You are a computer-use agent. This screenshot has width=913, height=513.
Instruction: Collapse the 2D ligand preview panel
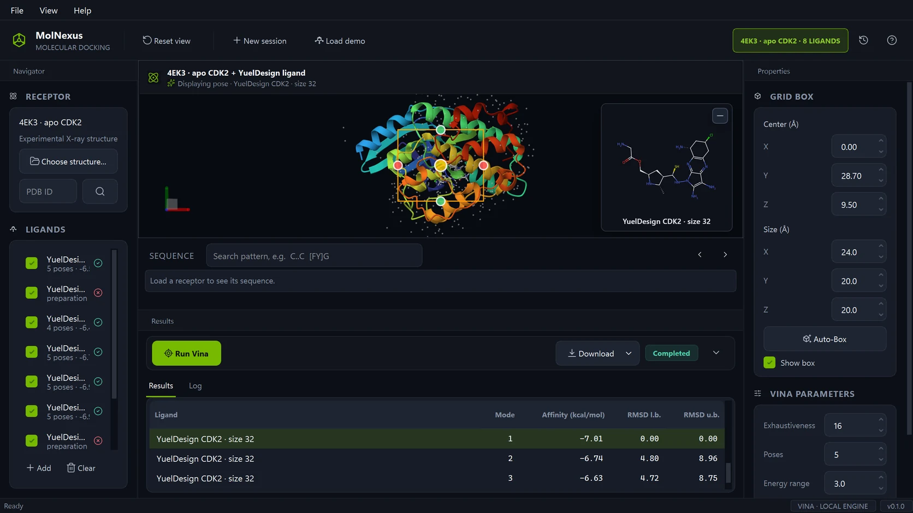720,116
